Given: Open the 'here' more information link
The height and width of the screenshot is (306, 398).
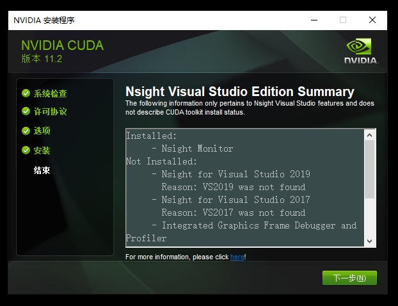Looking at the screenshot, I should 237,257.
